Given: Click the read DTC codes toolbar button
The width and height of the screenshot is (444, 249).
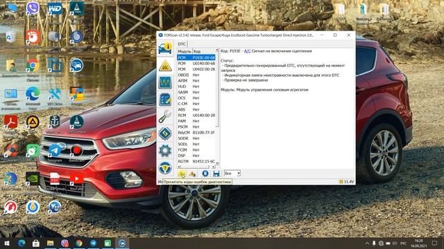Looking at the screenshot, I should [x=182, y=174].
